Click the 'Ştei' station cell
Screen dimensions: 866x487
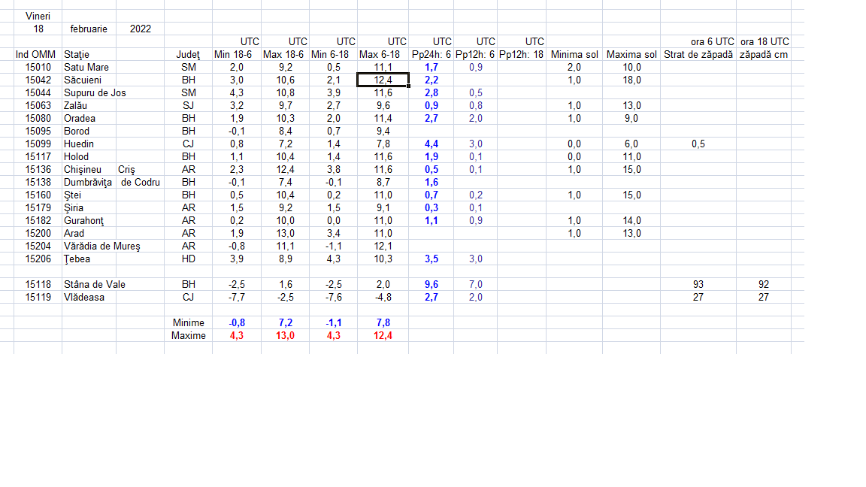(72, 195)
